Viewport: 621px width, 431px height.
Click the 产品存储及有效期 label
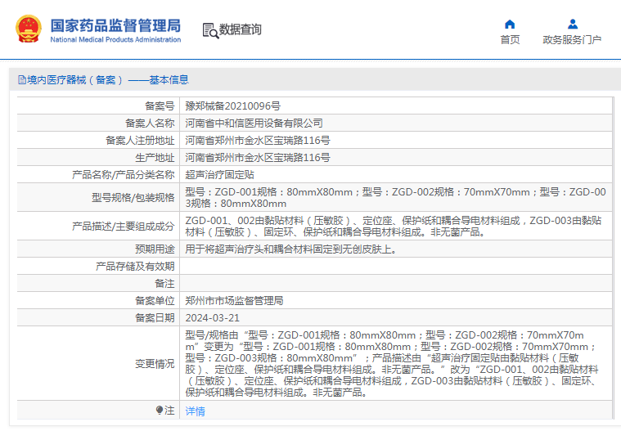point(135,267)
